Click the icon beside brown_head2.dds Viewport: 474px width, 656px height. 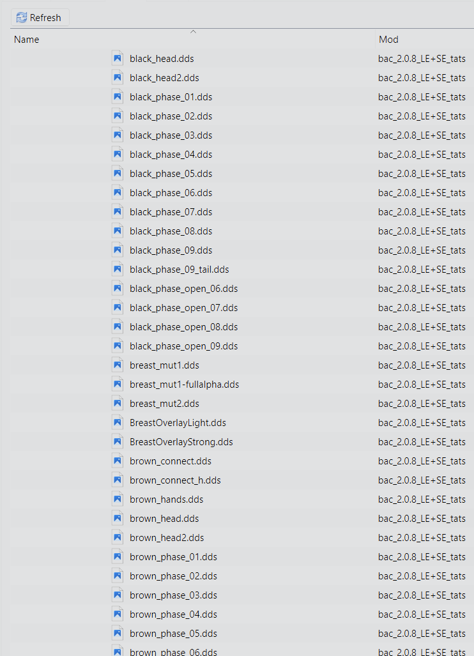pyautogui.click(x=118, y=538)
